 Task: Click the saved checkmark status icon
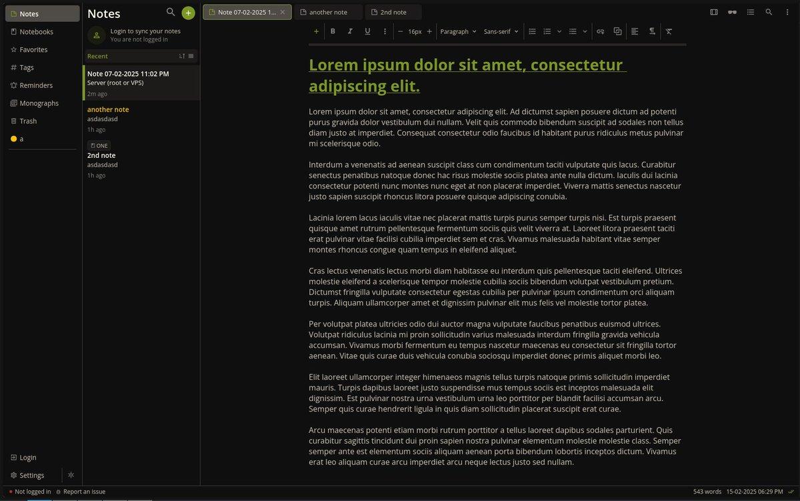791,492
